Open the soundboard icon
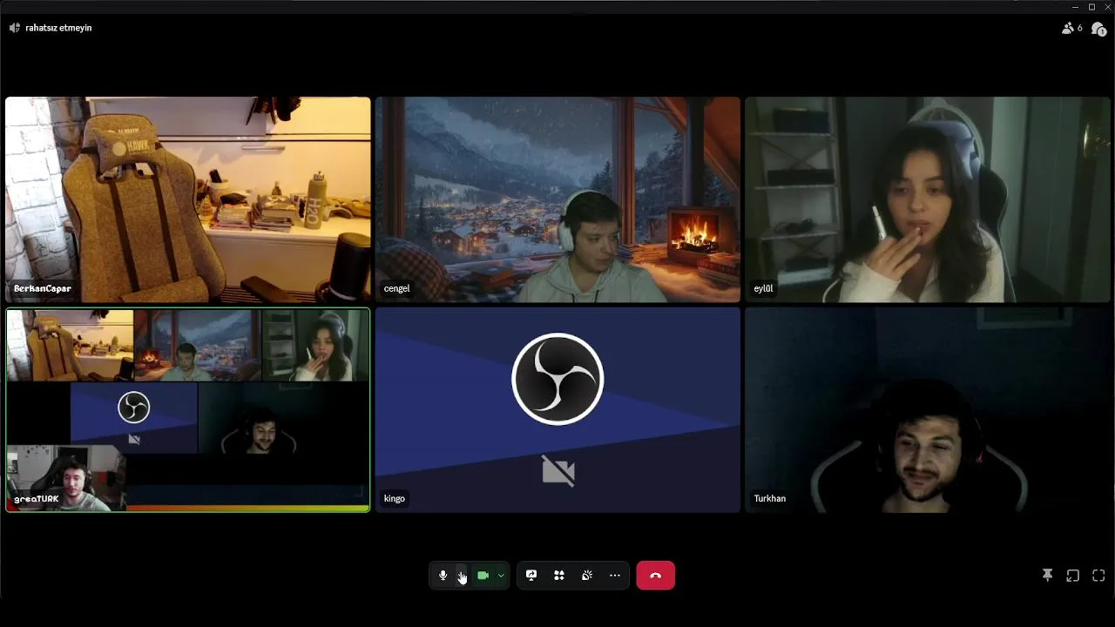Image resolution: width=1115 pixels, height=627 pixels. click(x=587, y=576)
